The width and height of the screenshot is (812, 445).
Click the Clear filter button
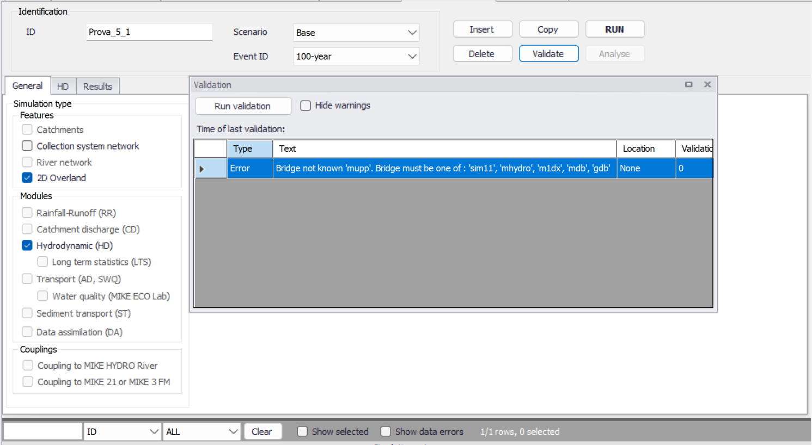click(262, 431)
